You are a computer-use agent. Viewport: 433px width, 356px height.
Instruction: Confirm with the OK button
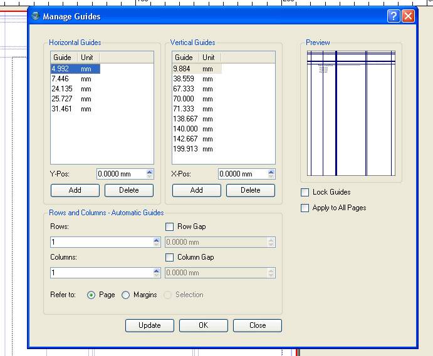(x=203, y=325)
